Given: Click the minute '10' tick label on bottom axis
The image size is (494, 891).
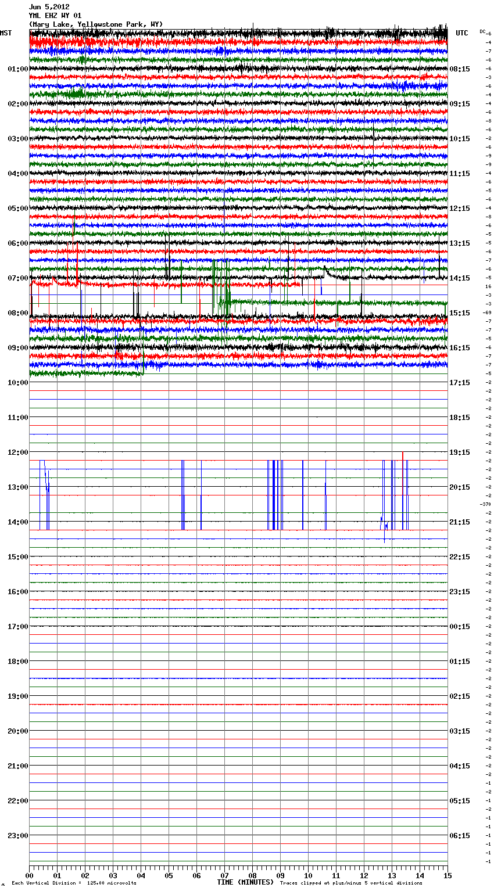Looking at the screenshot, I should pyautogui.click(x=308, y=875).
